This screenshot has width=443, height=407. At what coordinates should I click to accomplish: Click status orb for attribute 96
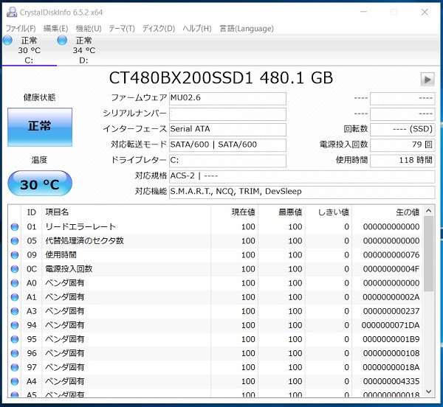[15, 353]
